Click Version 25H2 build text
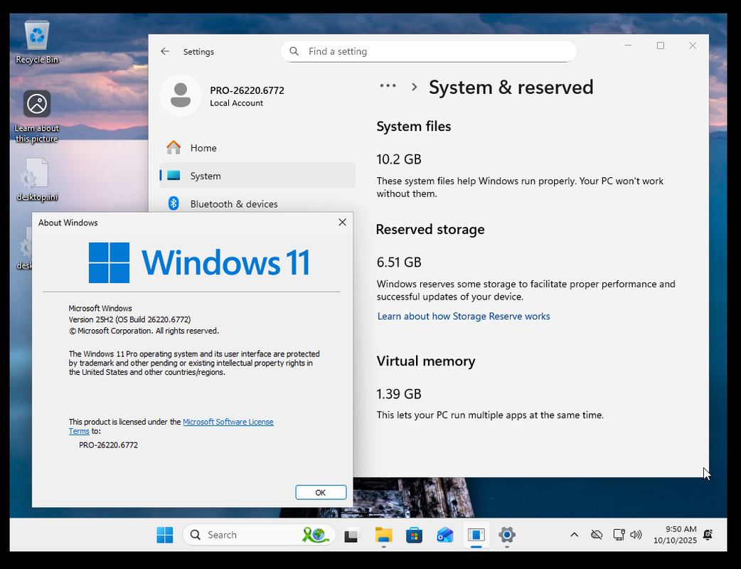This screenshot has height=569, width=741. (130, 319)
